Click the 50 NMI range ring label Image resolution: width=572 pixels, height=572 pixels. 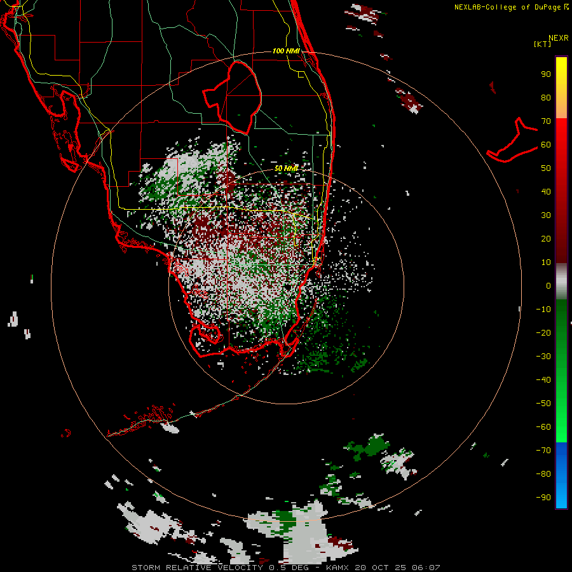pyautogui.click(x=286, y=168)
